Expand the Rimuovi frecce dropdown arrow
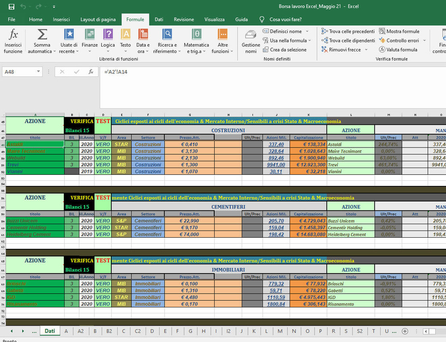Screen dimensions: 446x342 tap(366, 50)
